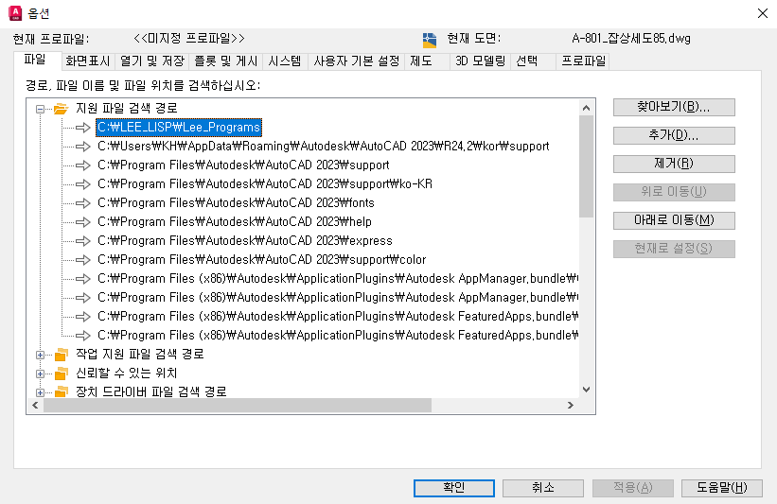
Task: Click the horizontal scrollbar thumb
Action: tap(238, 405)
